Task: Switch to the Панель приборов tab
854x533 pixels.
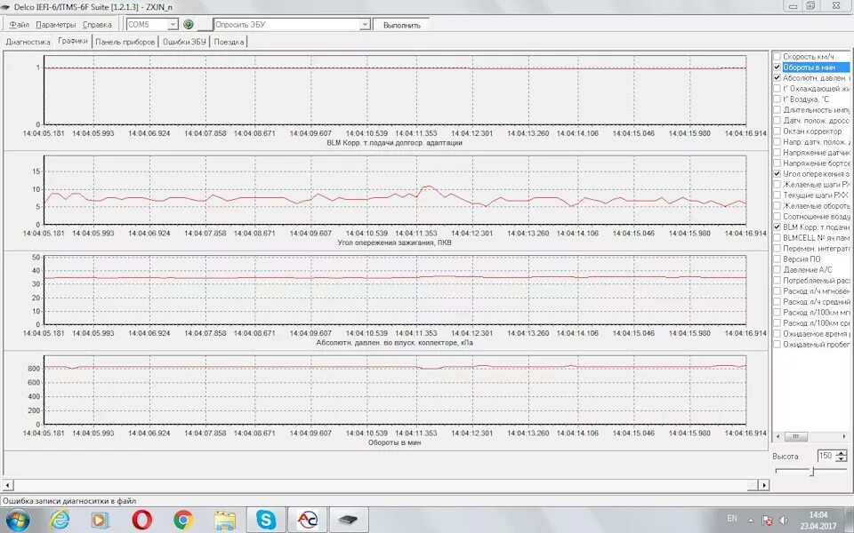Action: point(125,42)
